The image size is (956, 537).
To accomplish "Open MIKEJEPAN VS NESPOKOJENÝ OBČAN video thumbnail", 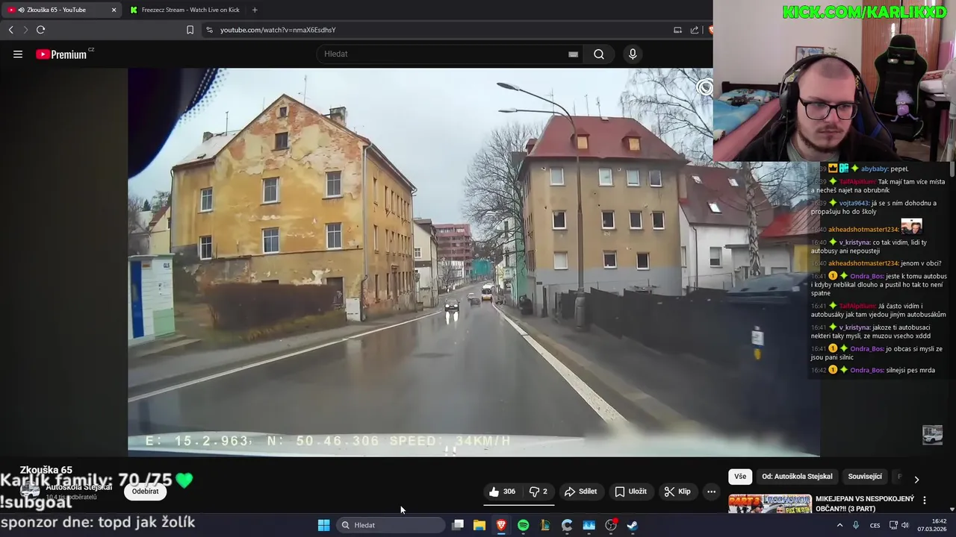I will (x=769, y=504).
